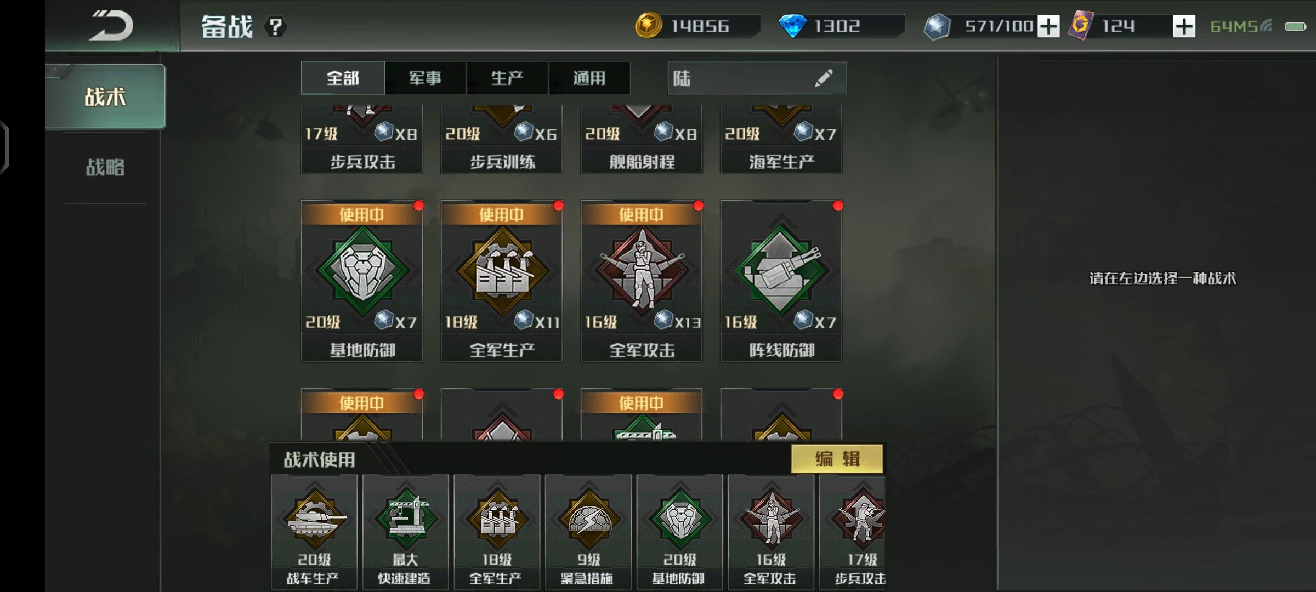
Task: Select the 全军攻击 soldier tactic card
Action: tap(642, 281)
